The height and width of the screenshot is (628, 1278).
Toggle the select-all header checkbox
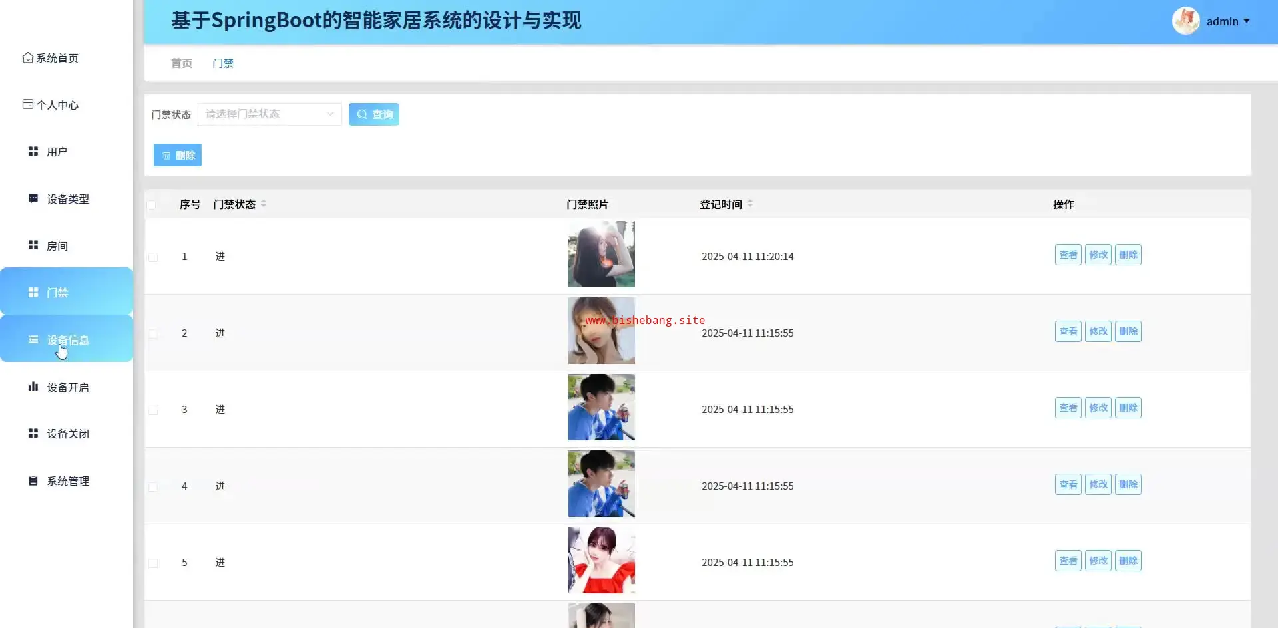[x=152, y=205]
